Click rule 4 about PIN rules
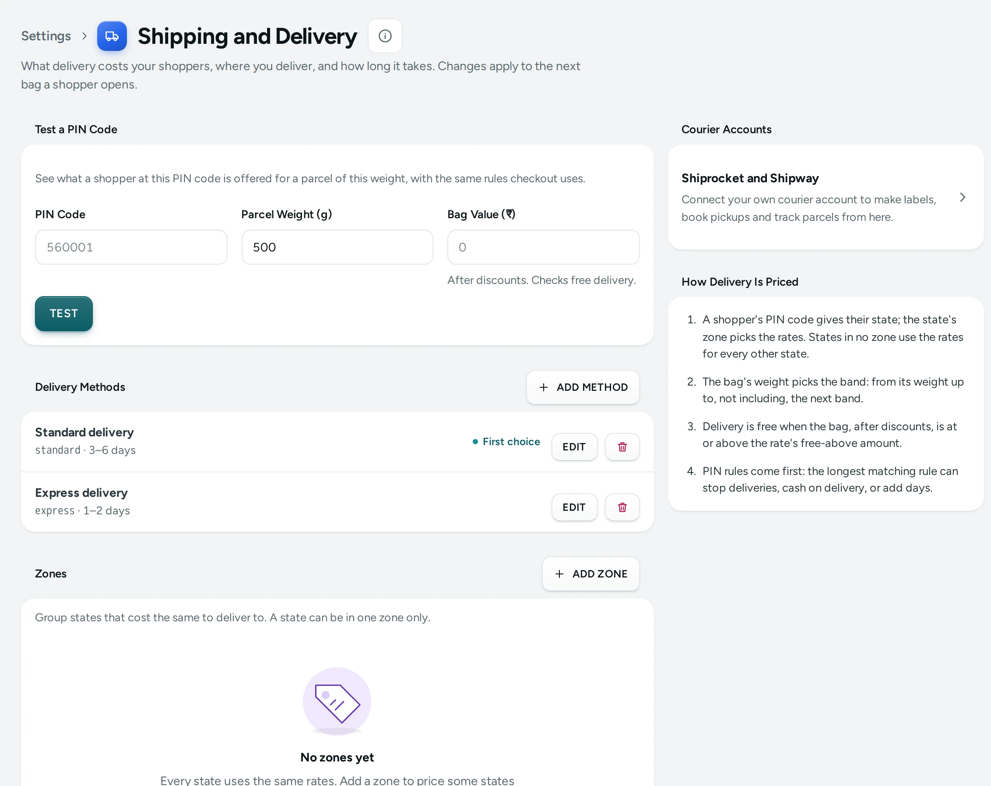Screen dimensions: 991x786 (830, 479)
